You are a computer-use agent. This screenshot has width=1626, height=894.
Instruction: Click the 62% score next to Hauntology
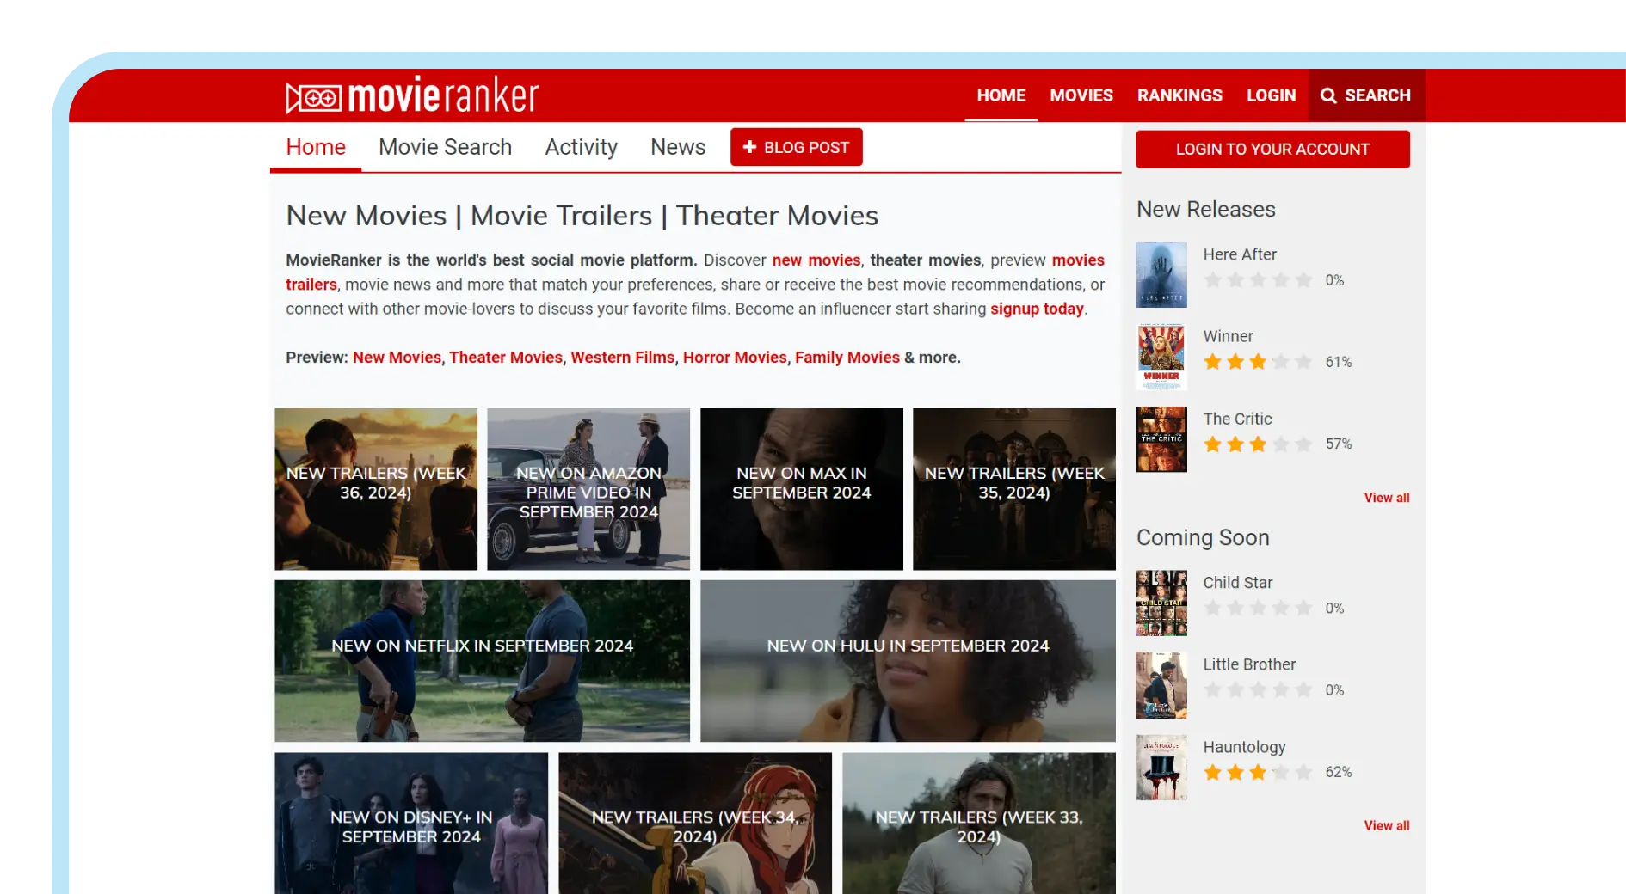(1339, 773)
